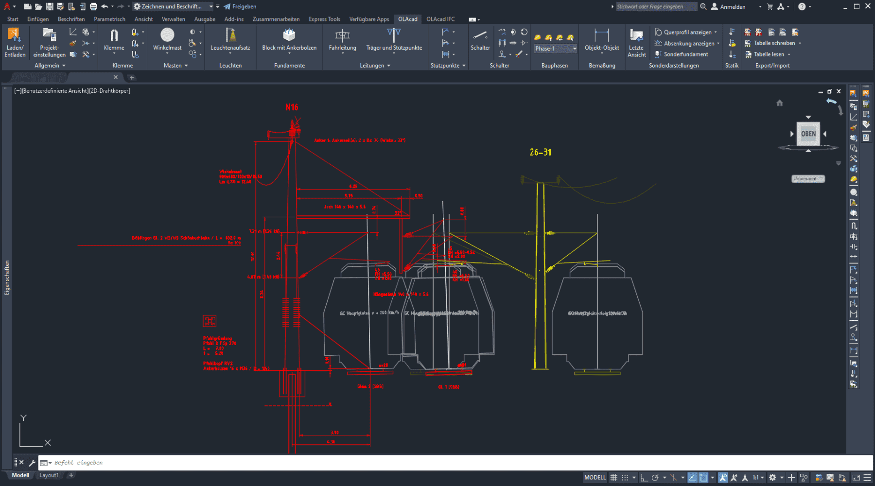This screenshot has width=875, height=486.
Task: Switch to the OLAcad IFC ribbon tab
Action: pyautogui.click(x=440, y=19)
